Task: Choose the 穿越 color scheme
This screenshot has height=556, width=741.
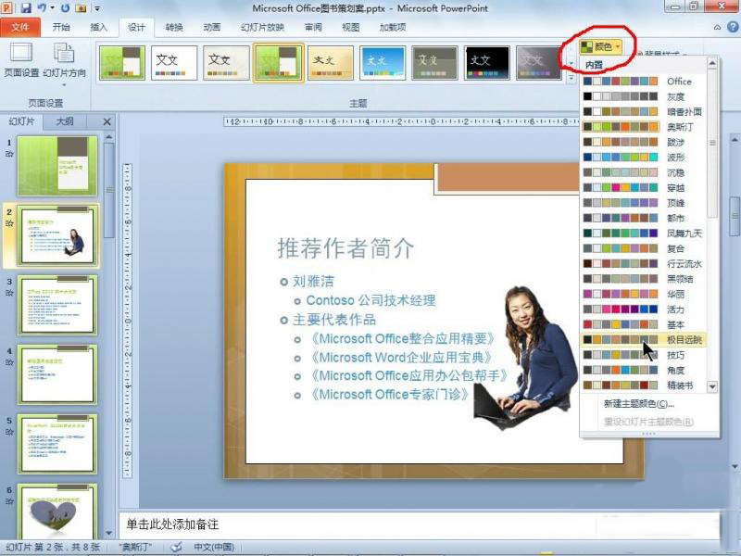Action: click(643, 188)
